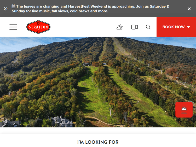Open the mountain weather report icon
This screenshot has width=196, height=147.
point(120,27)
